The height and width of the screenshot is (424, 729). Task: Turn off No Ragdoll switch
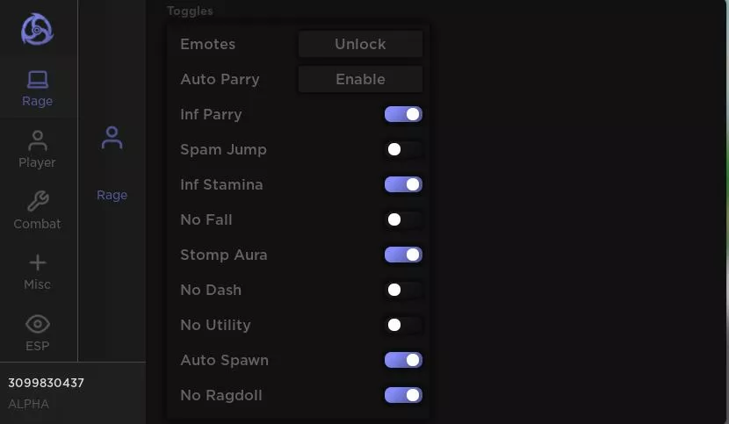coord(403,395)
